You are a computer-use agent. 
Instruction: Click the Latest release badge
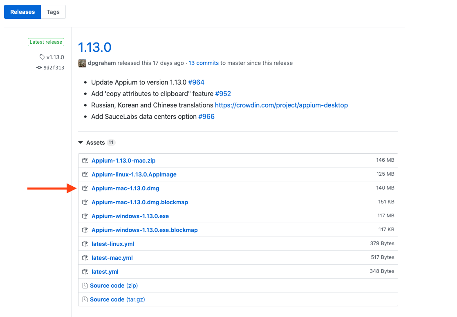46,42
